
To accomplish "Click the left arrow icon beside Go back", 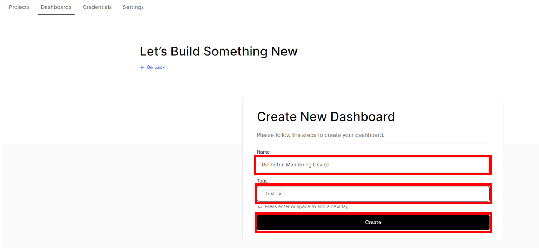I will point(142,67).
